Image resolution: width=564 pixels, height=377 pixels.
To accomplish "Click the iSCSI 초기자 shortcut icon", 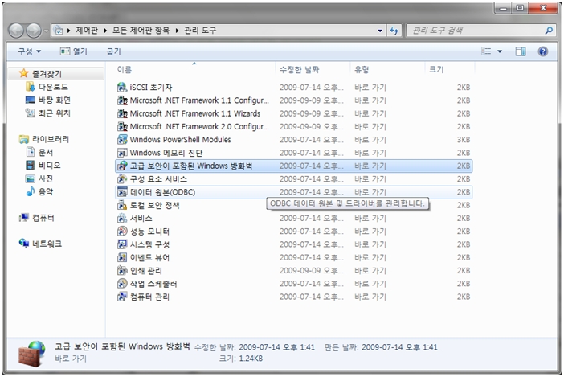I will (x=122, y=87).
